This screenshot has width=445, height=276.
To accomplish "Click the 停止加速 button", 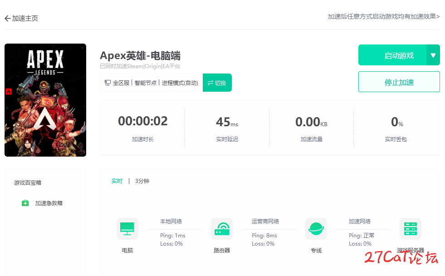I will [x=399, y=82].
